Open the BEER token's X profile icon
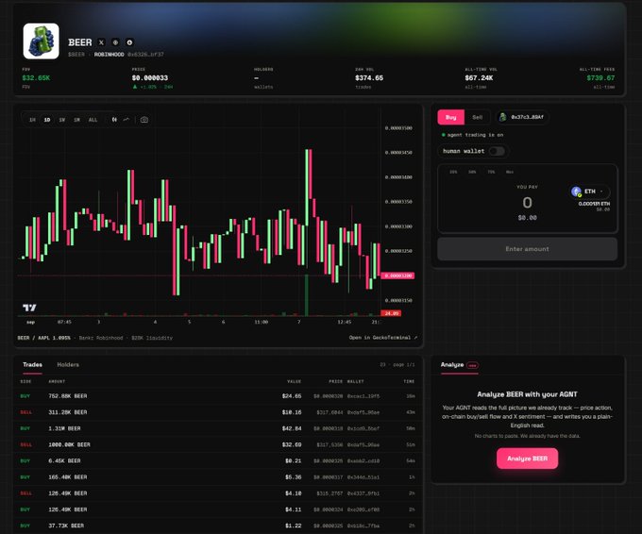 tap(101, 42)
